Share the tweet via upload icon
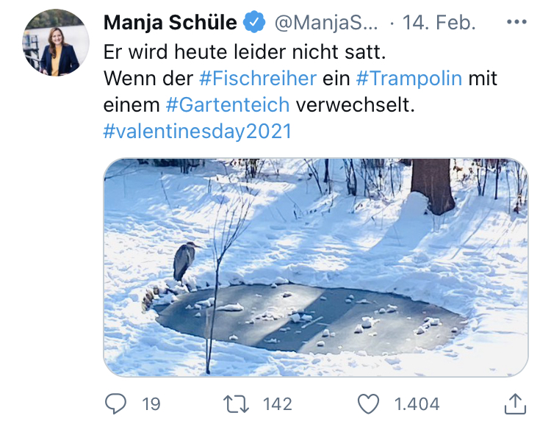Screen dimensions: 551x424 [x=516, y=403]
